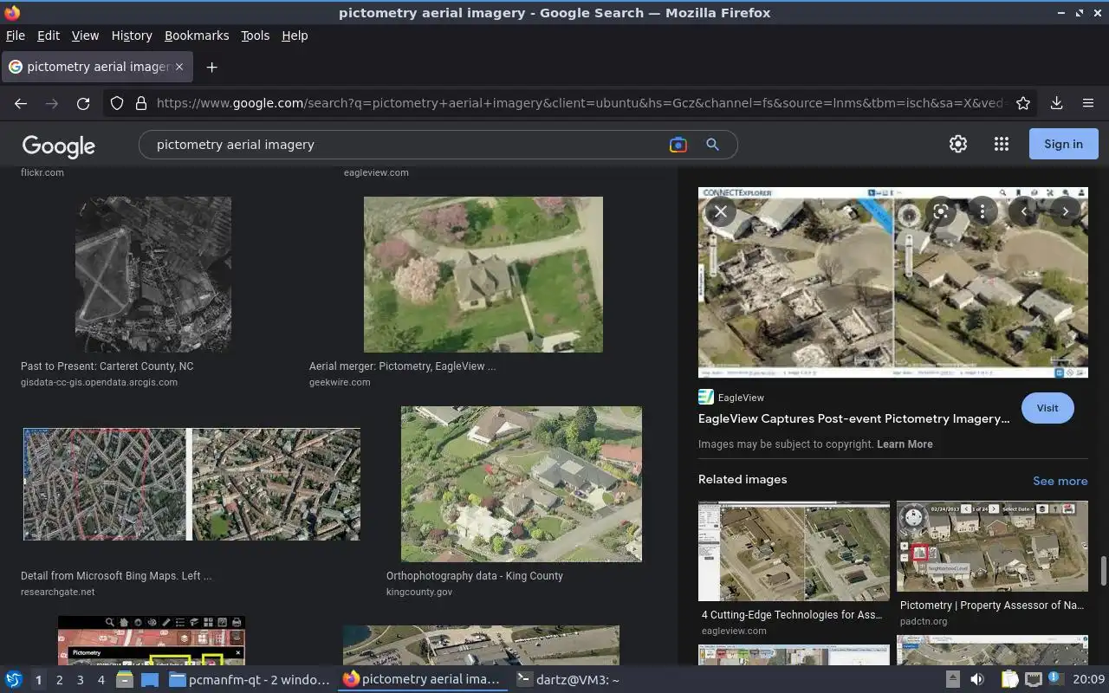Open the Help menu
The image size is (1109, 693).
295,36
